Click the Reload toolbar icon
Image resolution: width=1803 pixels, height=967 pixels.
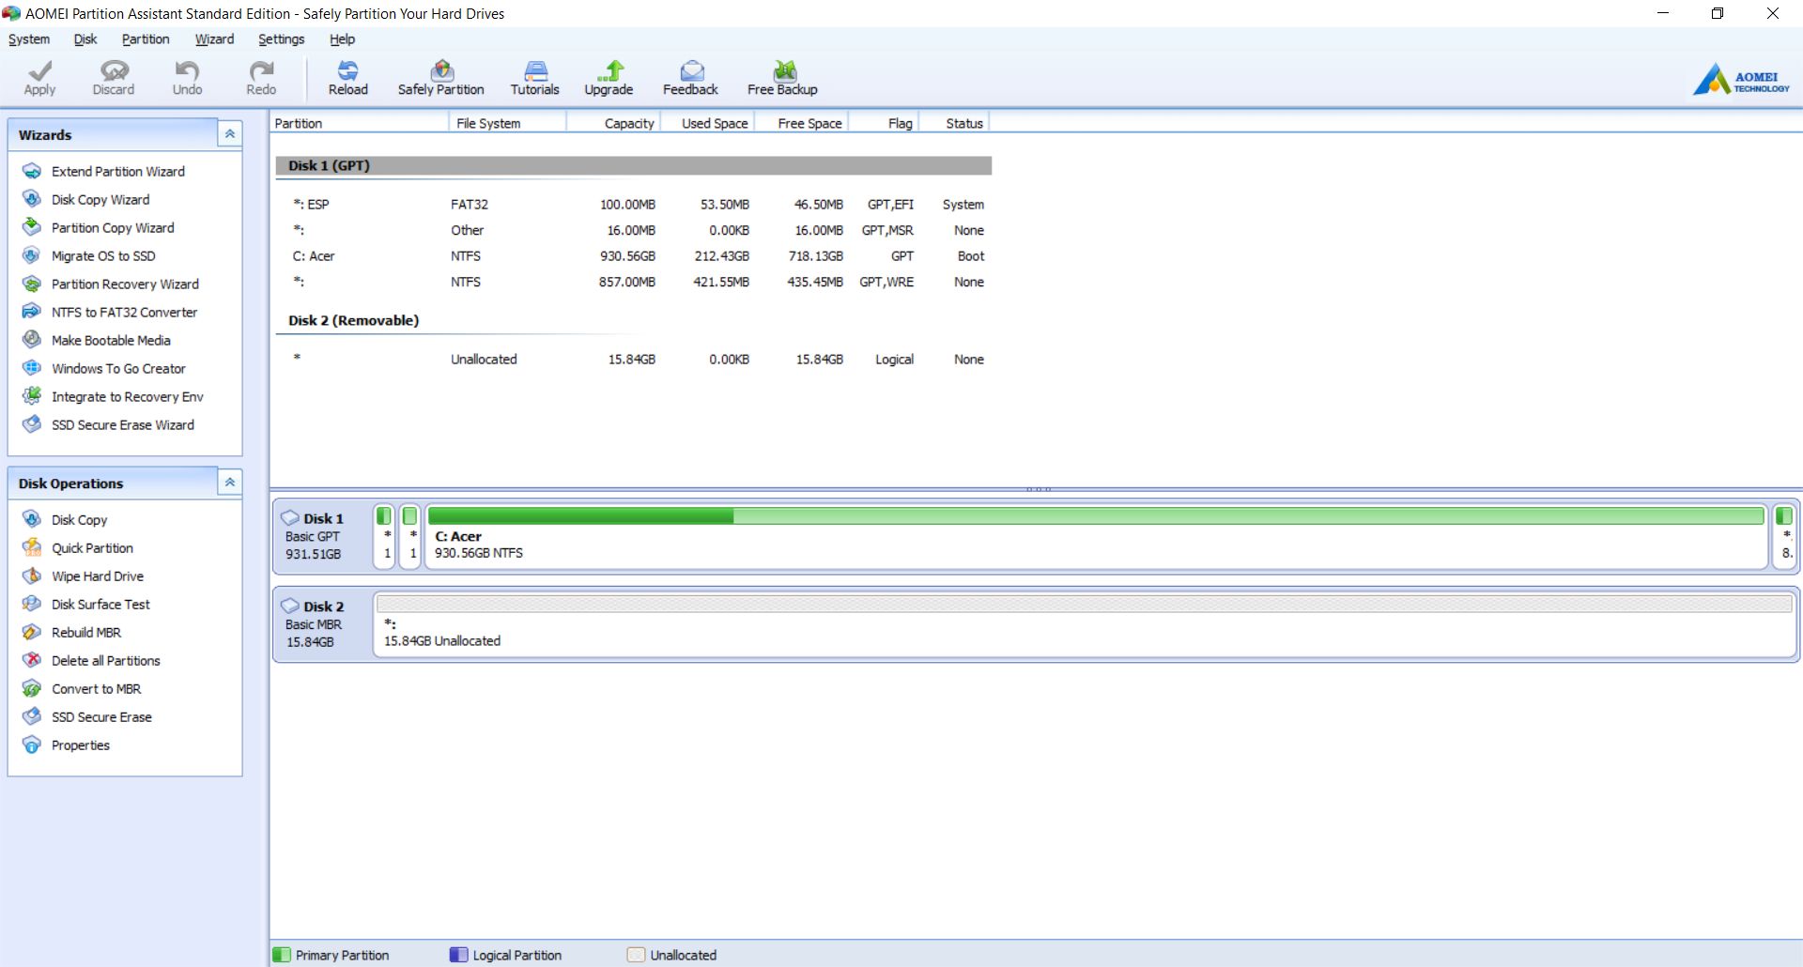(347, 71)
